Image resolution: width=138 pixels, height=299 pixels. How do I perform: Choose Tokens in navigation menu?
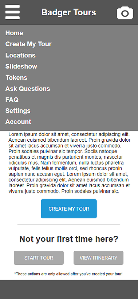(16, 78)
